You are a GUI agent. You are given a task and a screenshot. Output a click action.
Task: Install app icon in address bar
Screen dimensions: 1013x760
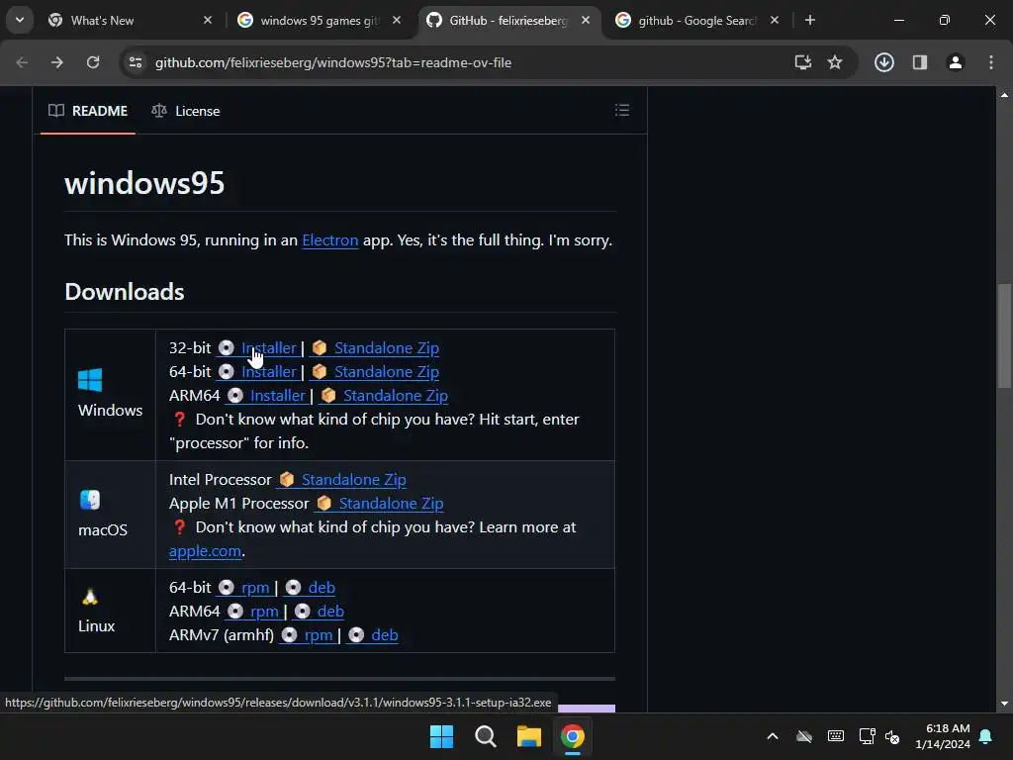[803, 62]
